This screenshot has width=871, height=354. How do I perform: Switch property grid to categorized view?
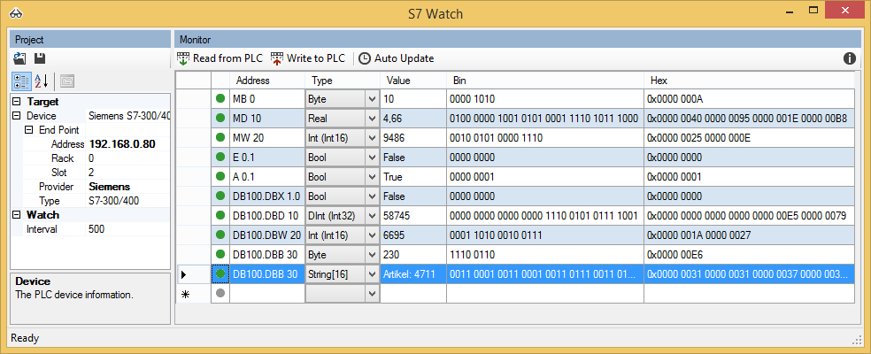[x=20, y=81]
